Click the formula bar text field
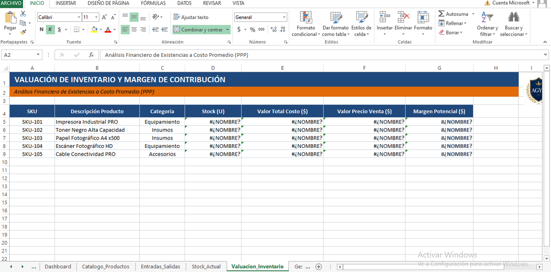This screenshot has width=551, height=272. point(321,55)
